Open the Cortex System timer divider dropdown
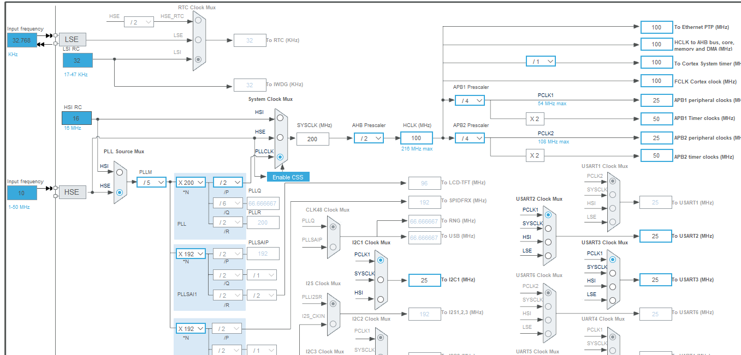The image size is (741, 355). pos(540,61)
